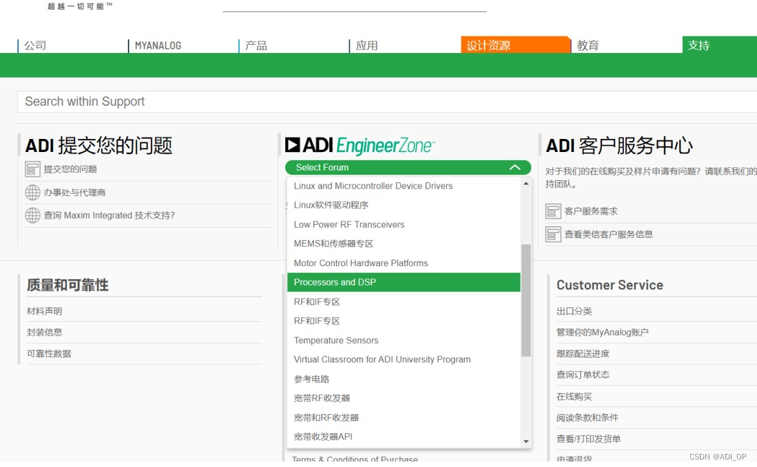Open the 客户服务需求 link

591,211
